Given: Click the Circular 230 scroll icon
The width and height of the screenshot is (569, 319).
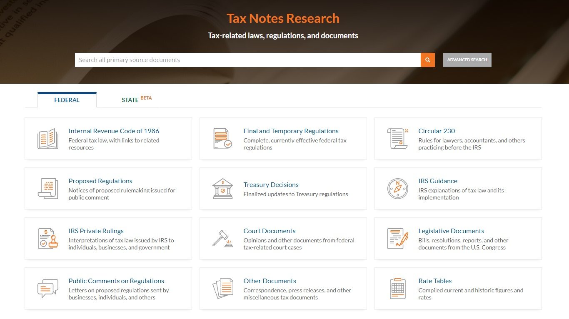Looking at the screenshot, I should click(397, 139).
